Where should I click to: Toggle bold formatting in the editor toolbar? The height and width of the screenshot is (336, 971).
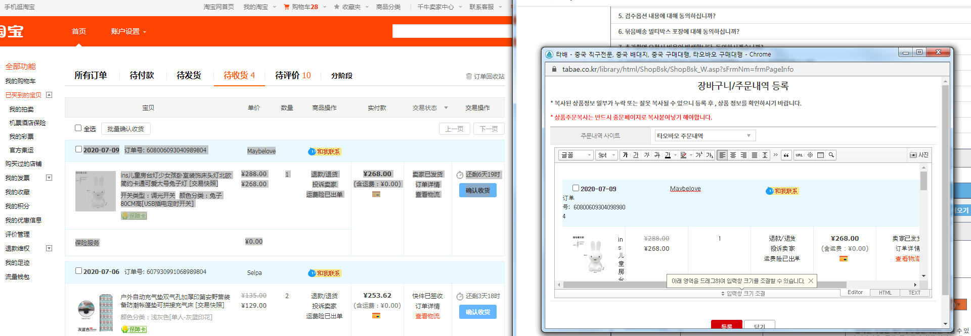(626, 155)
